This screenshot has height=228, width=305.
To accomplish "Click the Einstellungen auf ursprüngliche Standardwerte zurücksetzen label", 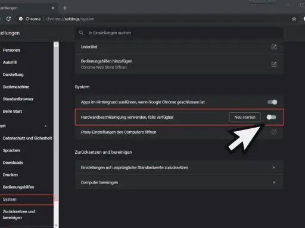I will (135, 167).
